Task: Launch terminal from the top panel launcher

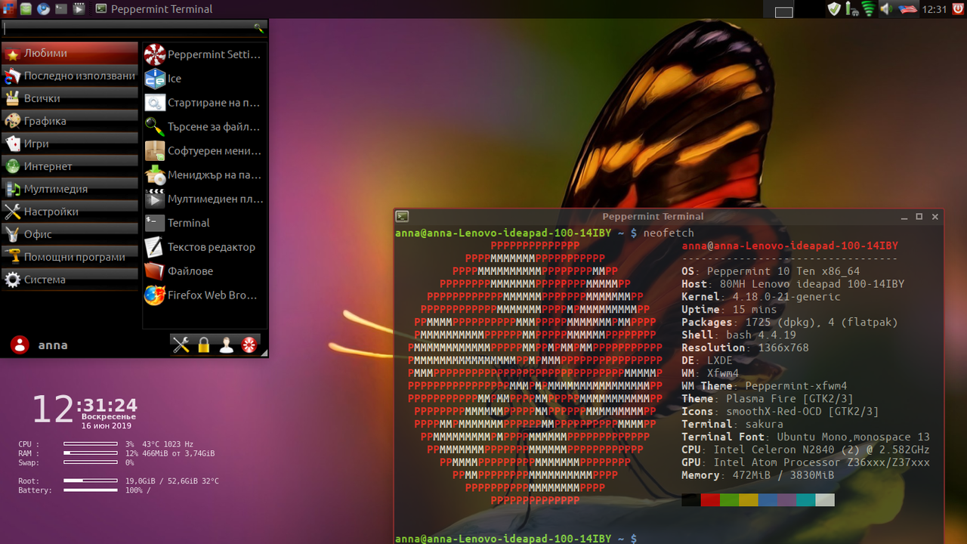Action: tap(61, 9)
